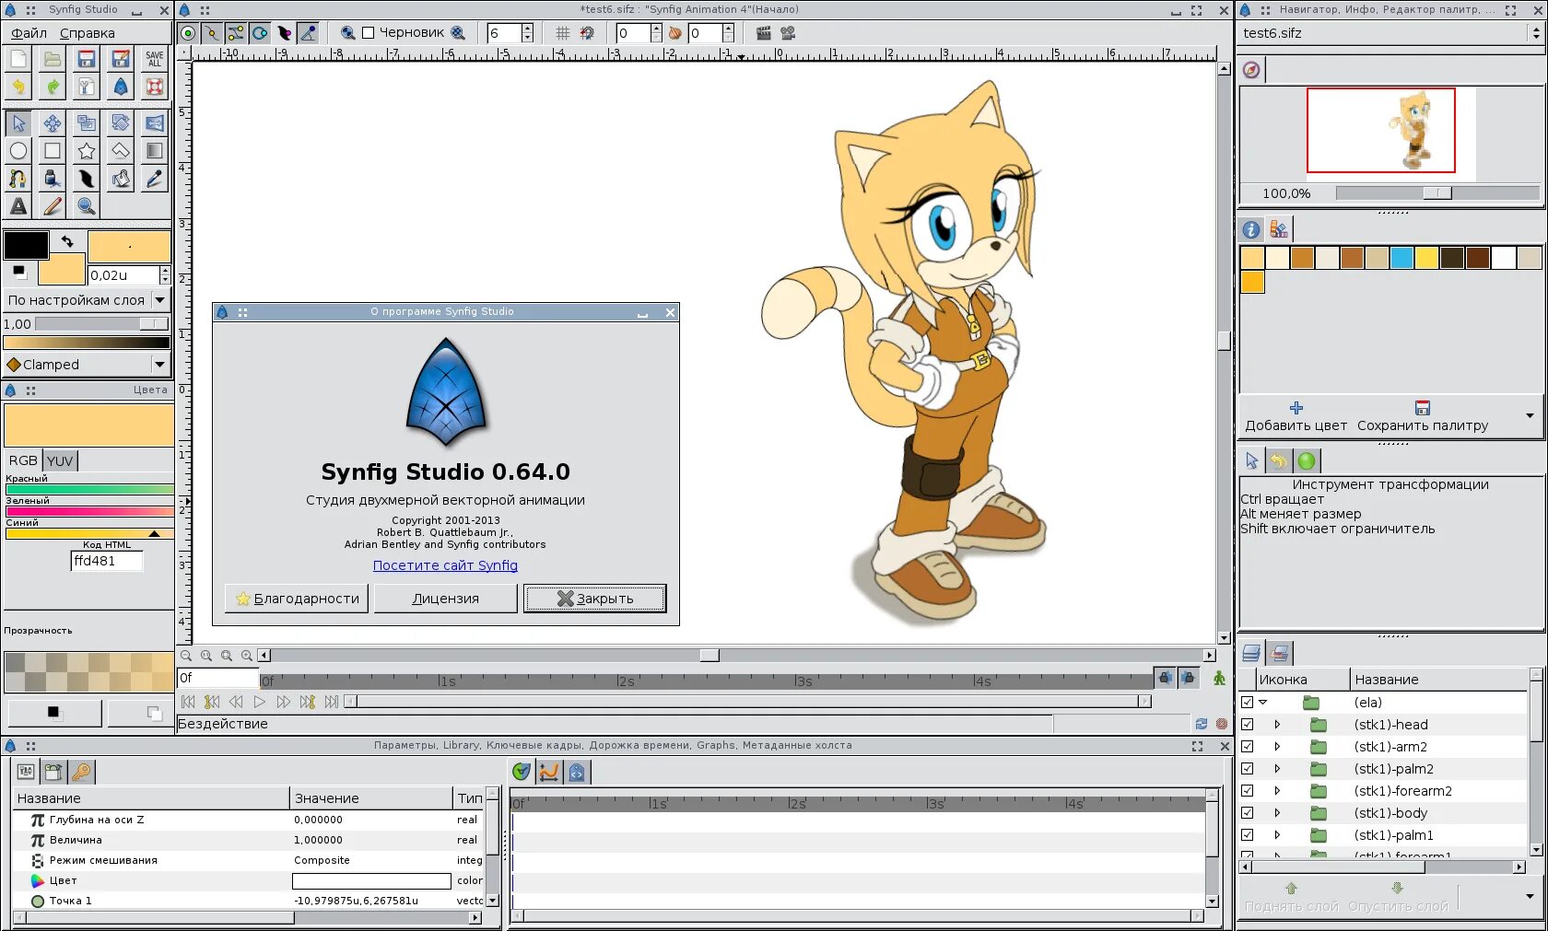Open the Info panel tab

[1251, 229]
